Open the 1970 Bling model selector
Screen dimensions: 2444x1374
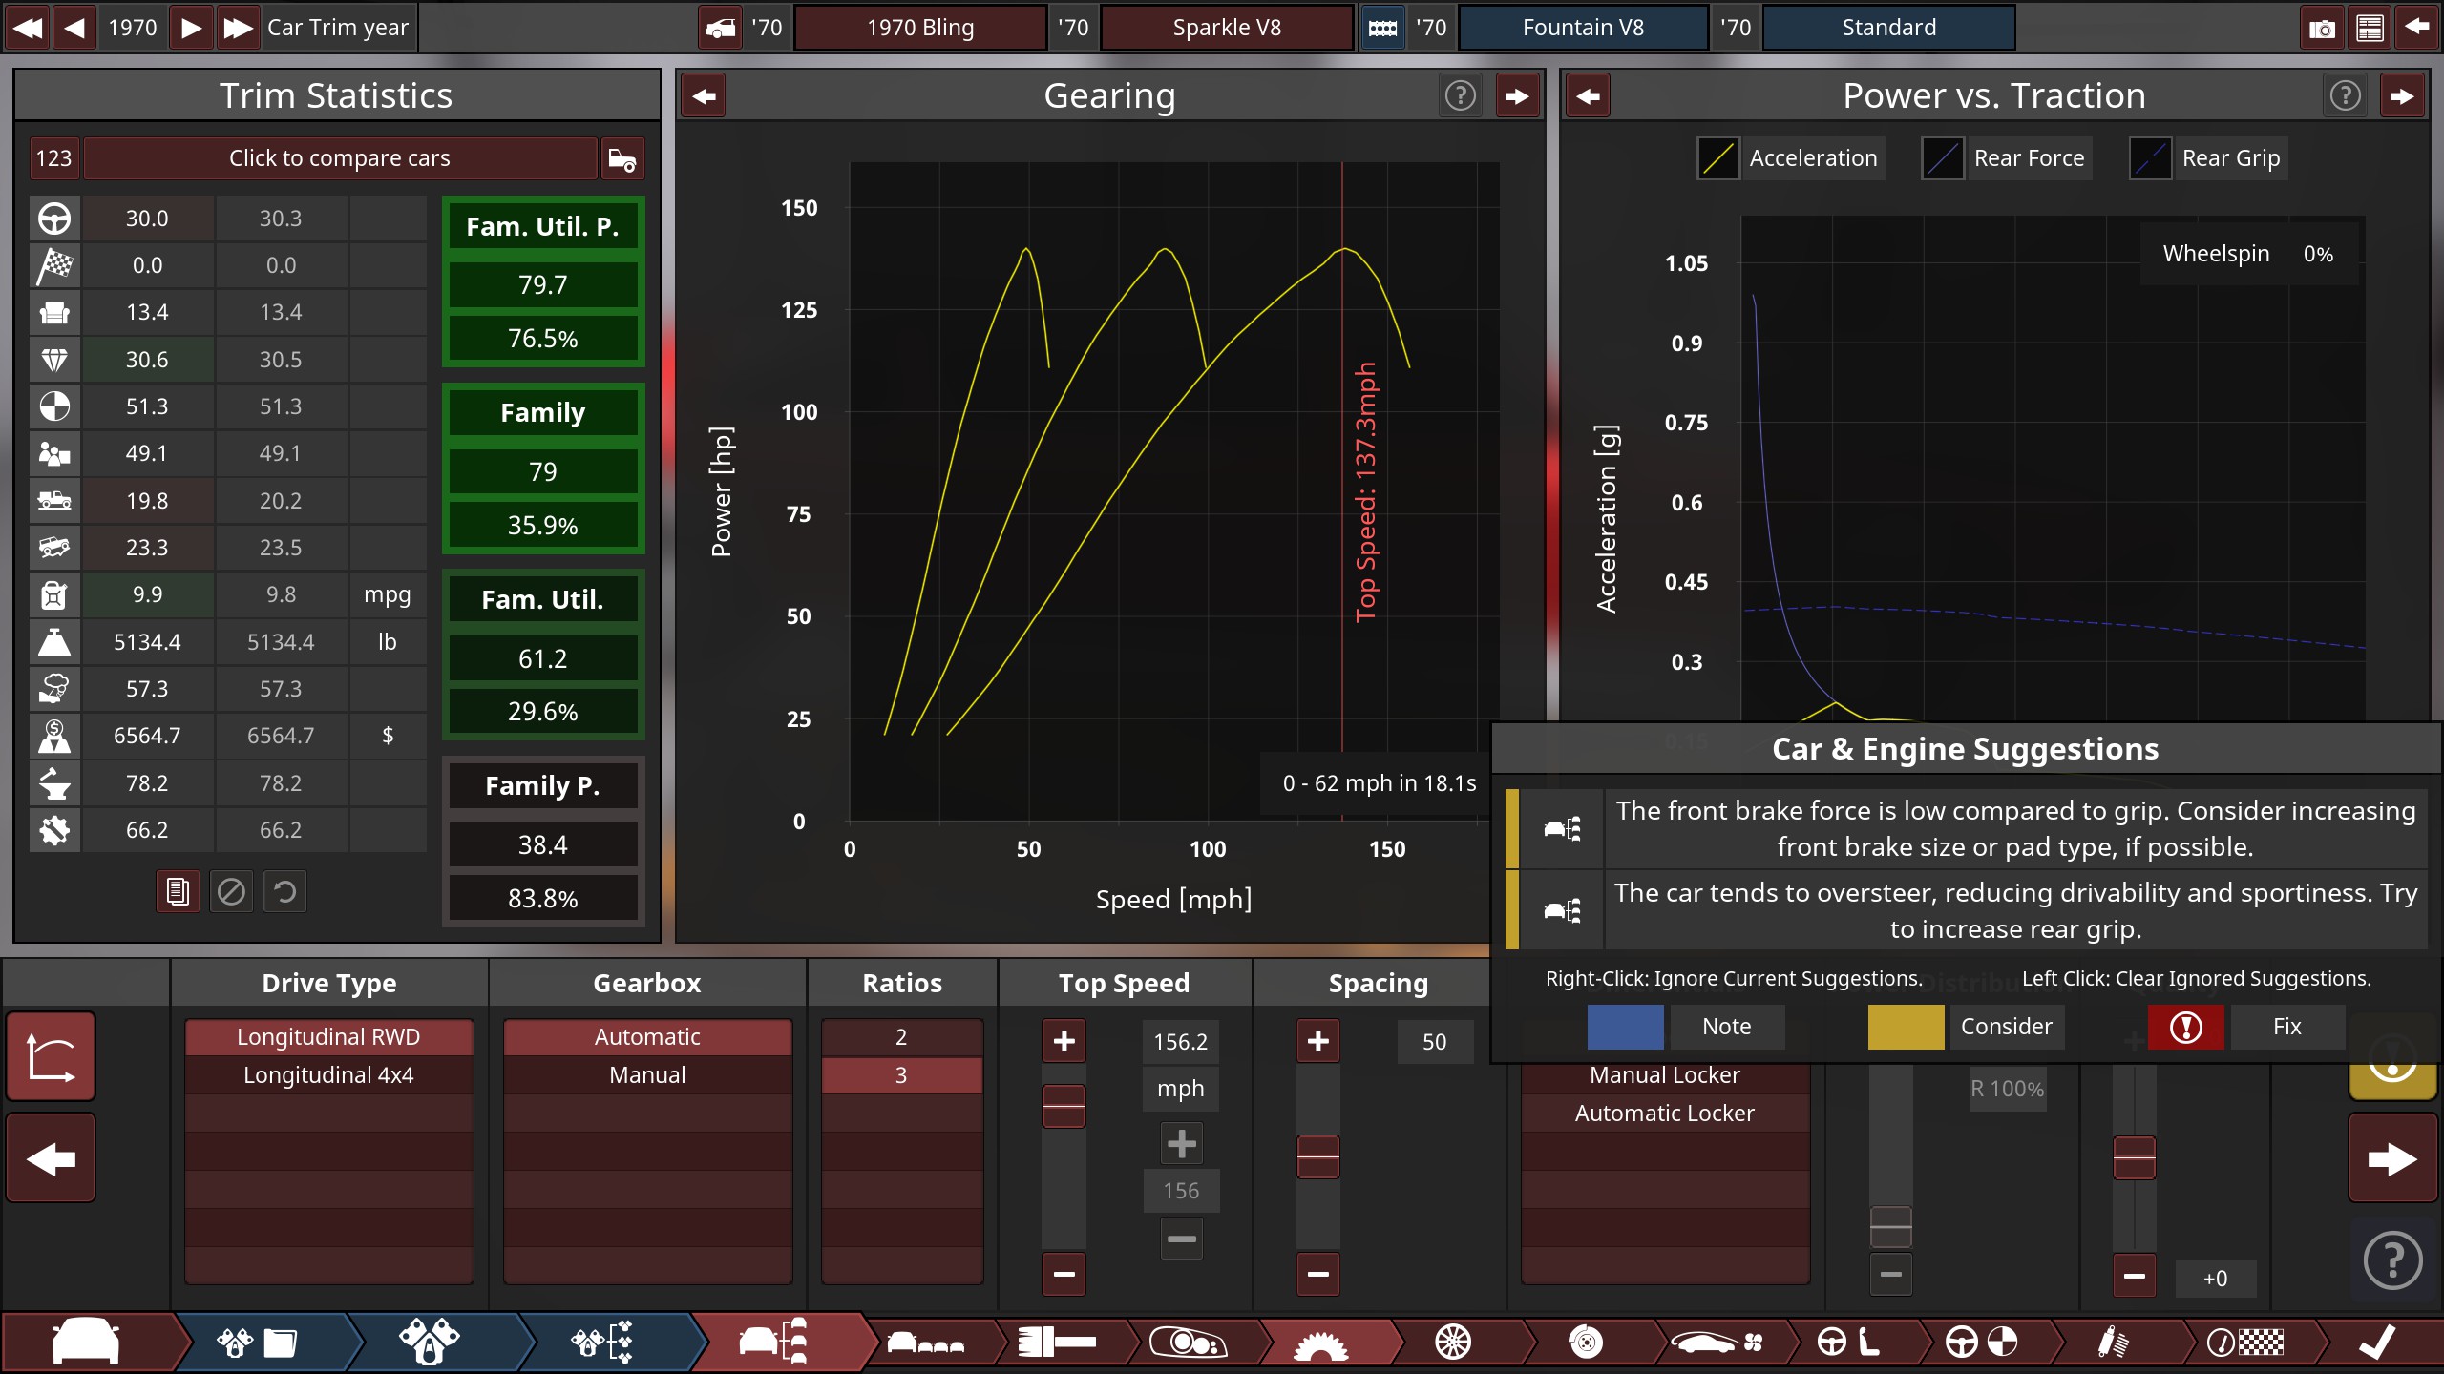click(920, 28)
